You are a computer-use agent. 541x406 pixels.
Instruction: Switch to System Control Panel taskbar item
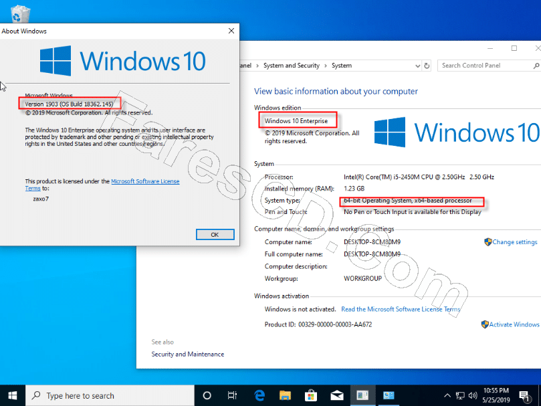[389, 396]
